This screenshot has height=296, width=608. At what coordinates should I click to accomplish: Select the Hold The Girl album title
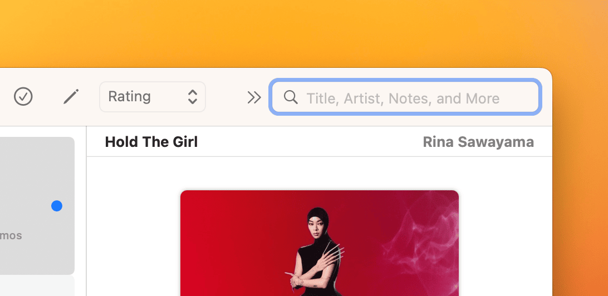(151, 142)
